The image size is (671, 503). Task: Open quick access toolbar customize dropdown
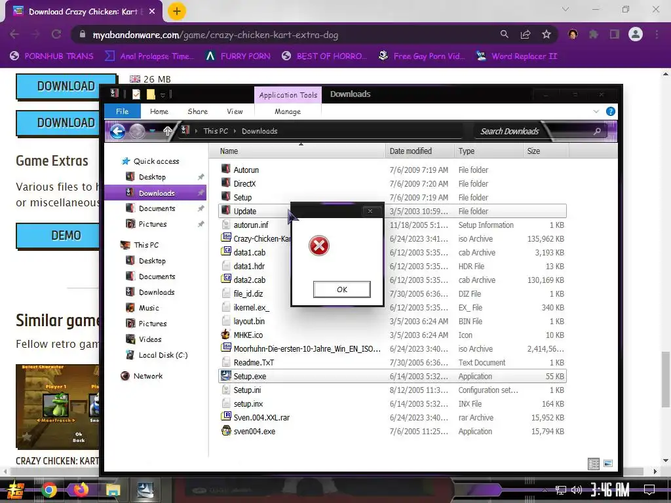pyautogui.click(x=163, y=95)
